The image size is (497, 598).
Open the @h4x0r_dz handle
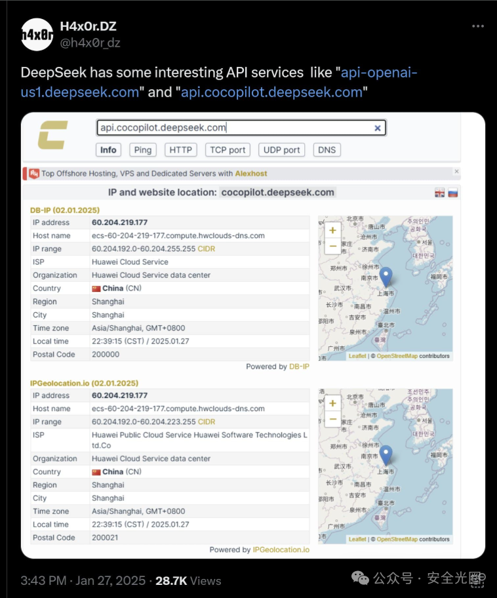[x=90, y=43]
